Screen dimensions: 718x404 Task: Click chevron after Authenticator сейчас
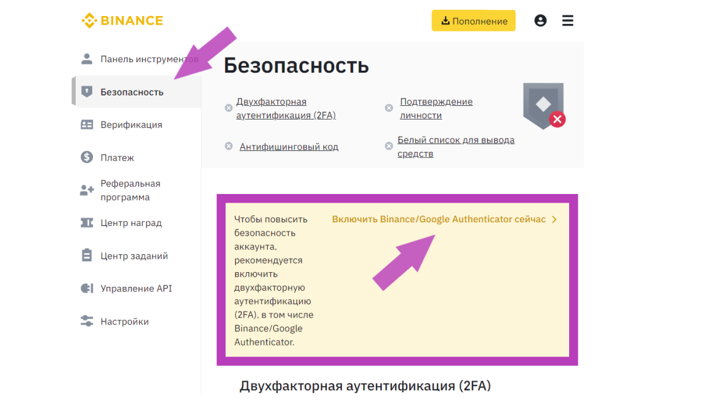[554, 220]
